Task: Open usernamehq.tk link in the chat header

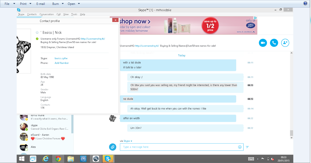Action: pyautogui.click(x=147, y=46)
